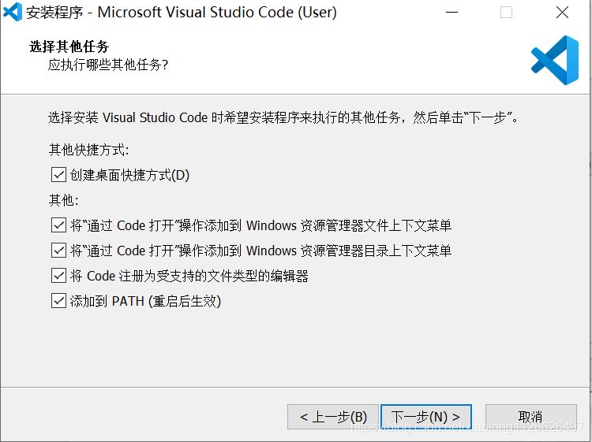Click the disabled maximize window button
592x442 pixels.
[506, 13]
